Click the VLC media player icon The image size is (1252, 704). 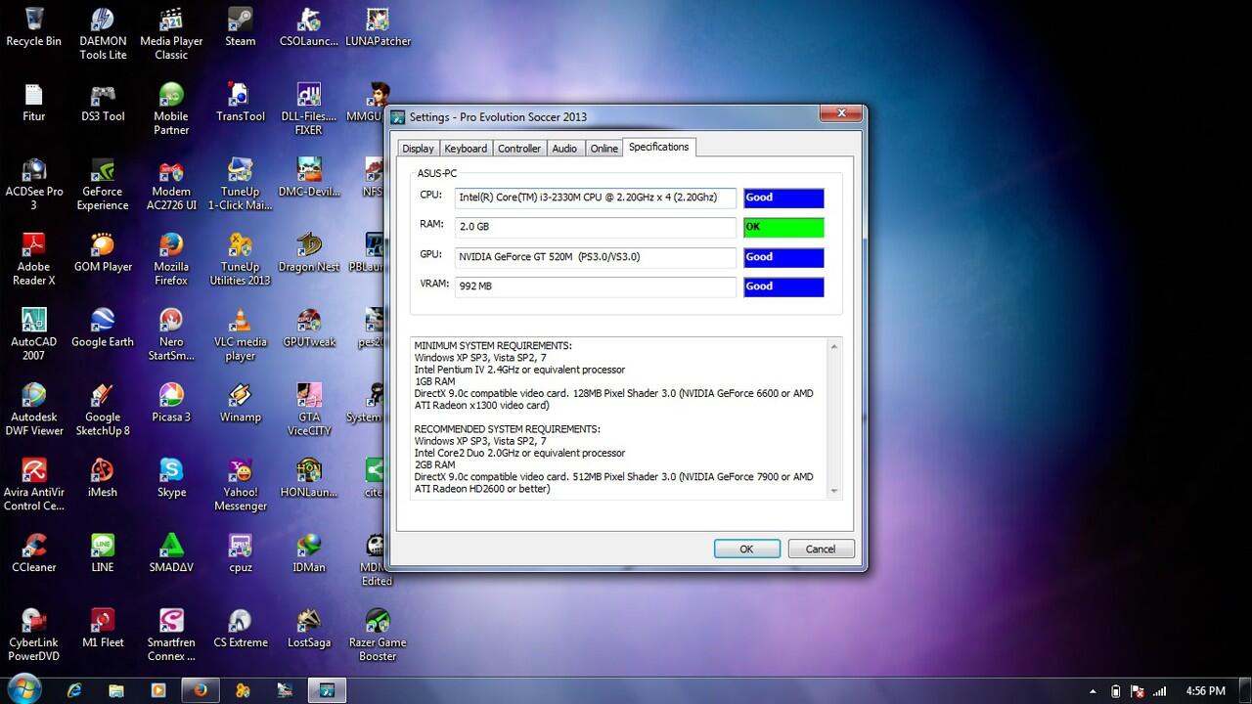coord(240,335)
